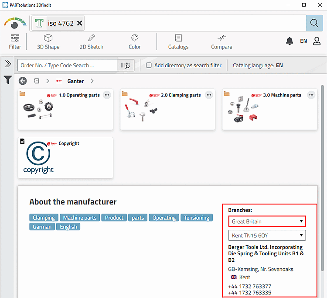The image size is (327, 298).
Task: Open the user account profile icon
Action: point(317,41)
